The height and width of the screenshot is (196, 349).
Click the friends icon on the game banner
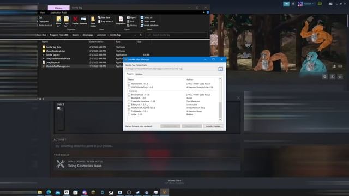coord(334,66)
